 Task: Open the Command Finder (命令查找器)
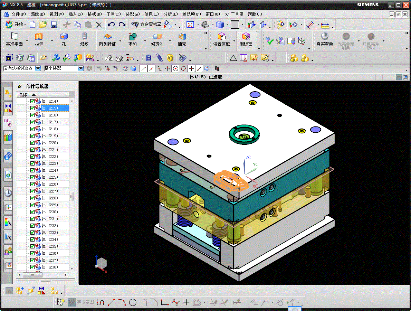[x=146, y=25]
